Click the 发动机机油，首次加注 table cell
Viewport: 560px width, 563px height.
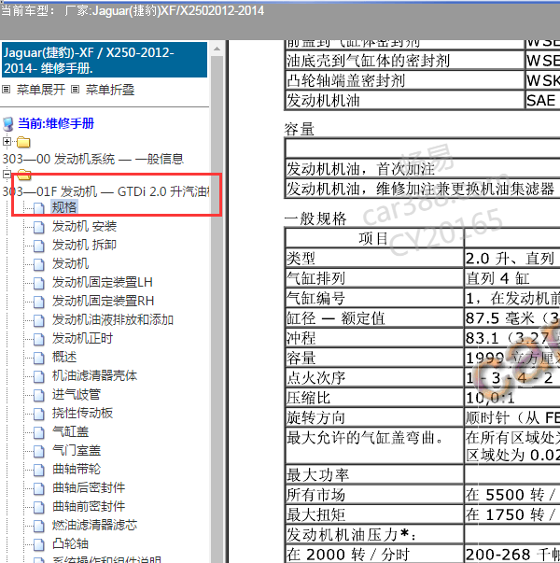coord(423,169)
